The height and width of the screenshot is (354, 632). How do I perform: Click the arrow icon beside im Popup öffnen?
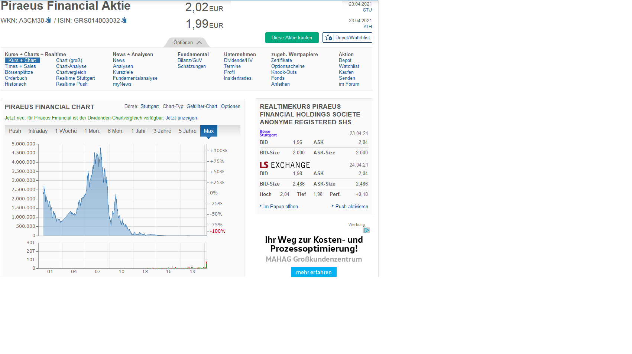click(260, 206)
